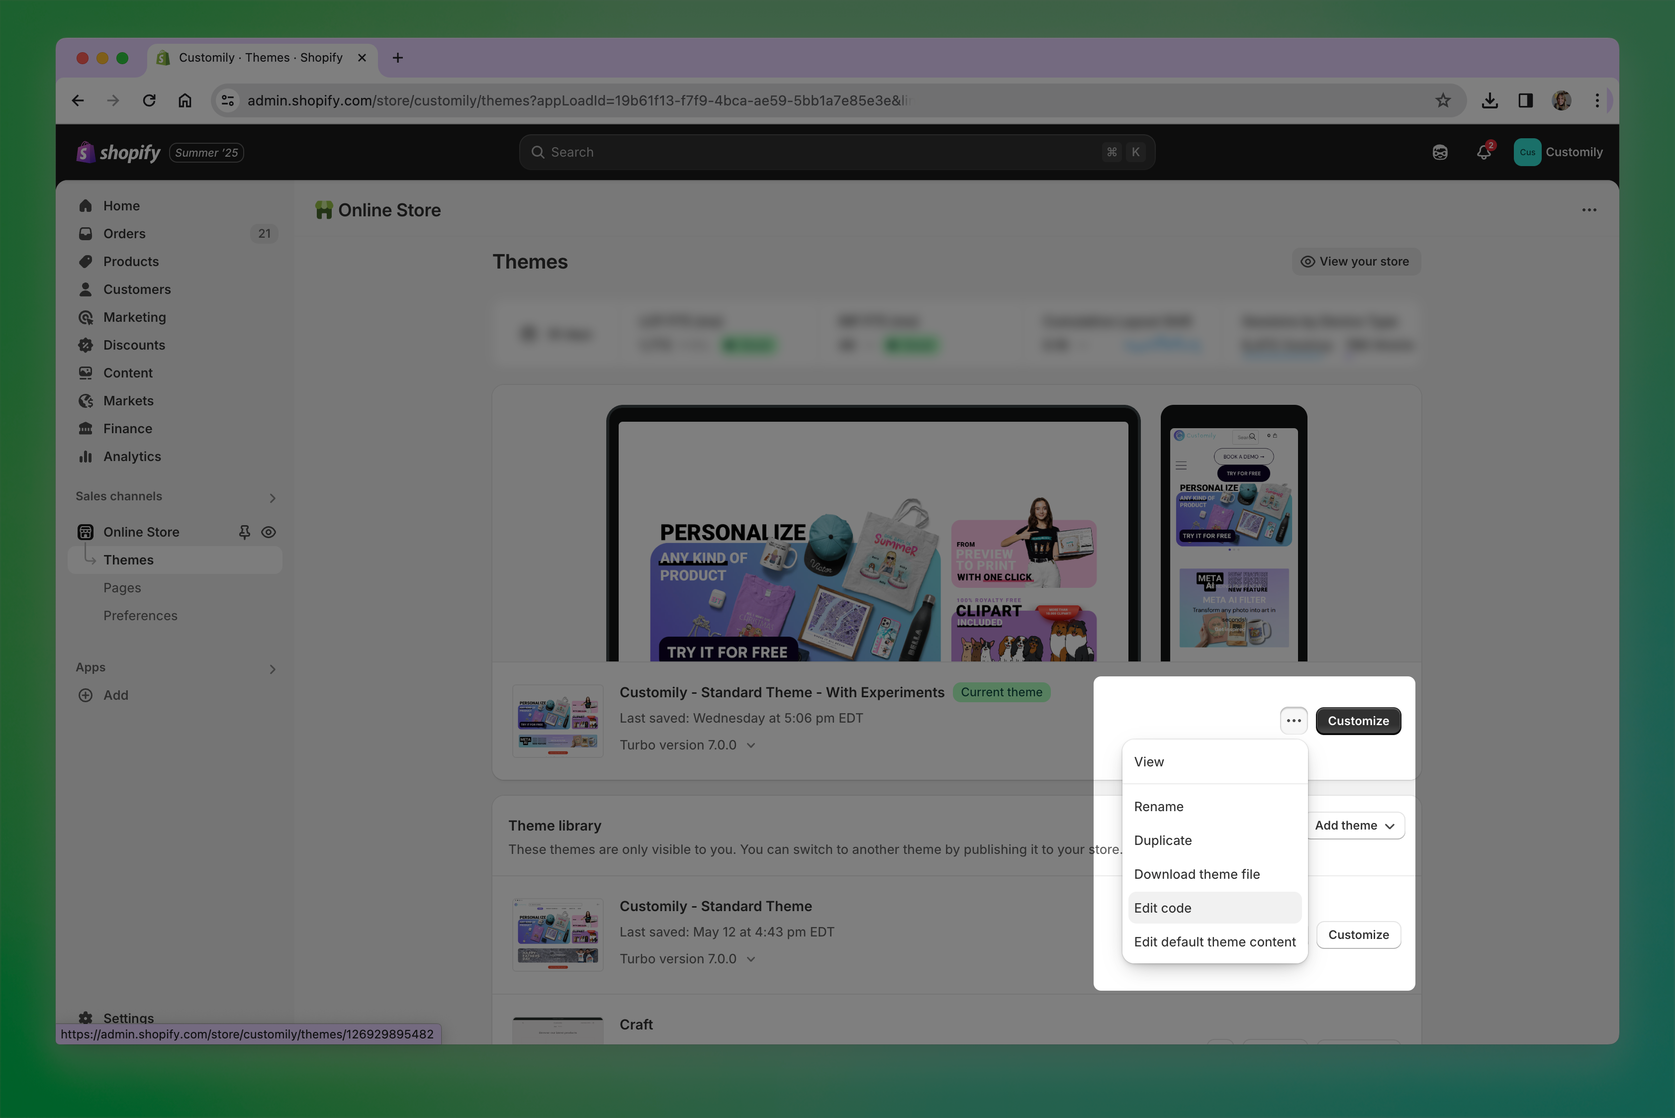
Task: Choose Duplicate in theme actions menu
Action: click(x=1162, y=840)
